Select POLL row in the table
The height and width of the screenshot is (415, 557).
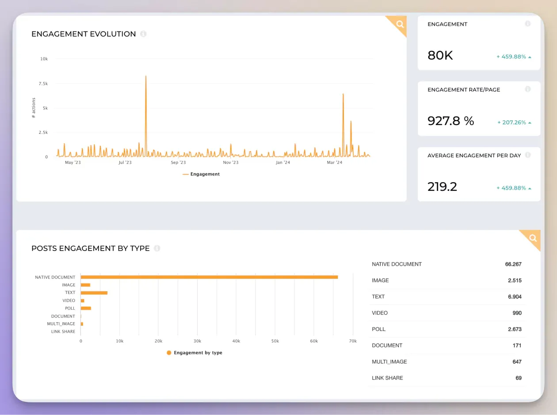pos(446,329)
